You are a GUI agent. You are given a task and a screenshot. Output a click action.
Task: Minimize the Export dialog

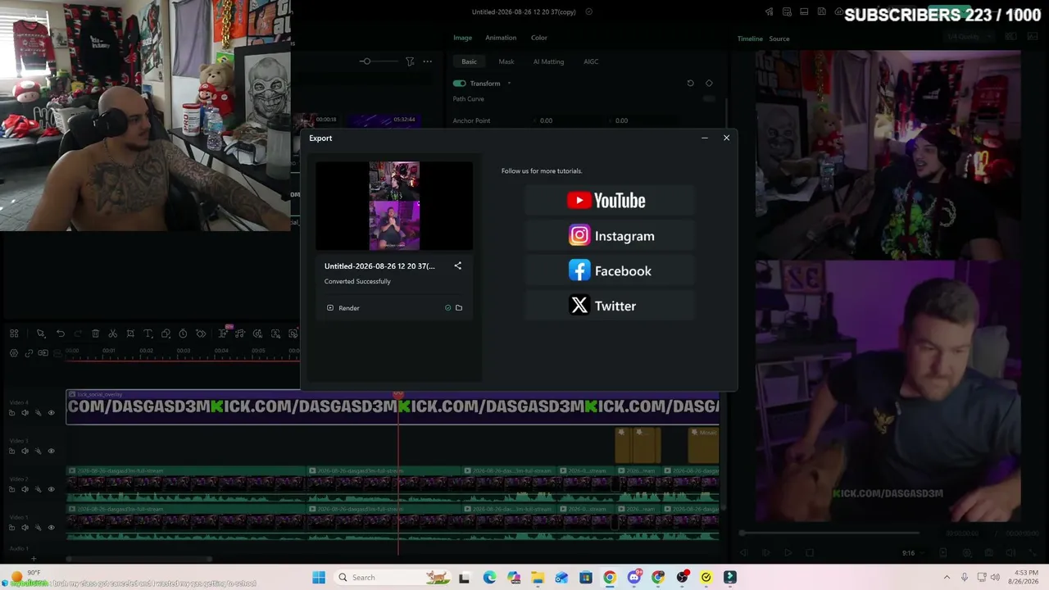click(705, 138)
